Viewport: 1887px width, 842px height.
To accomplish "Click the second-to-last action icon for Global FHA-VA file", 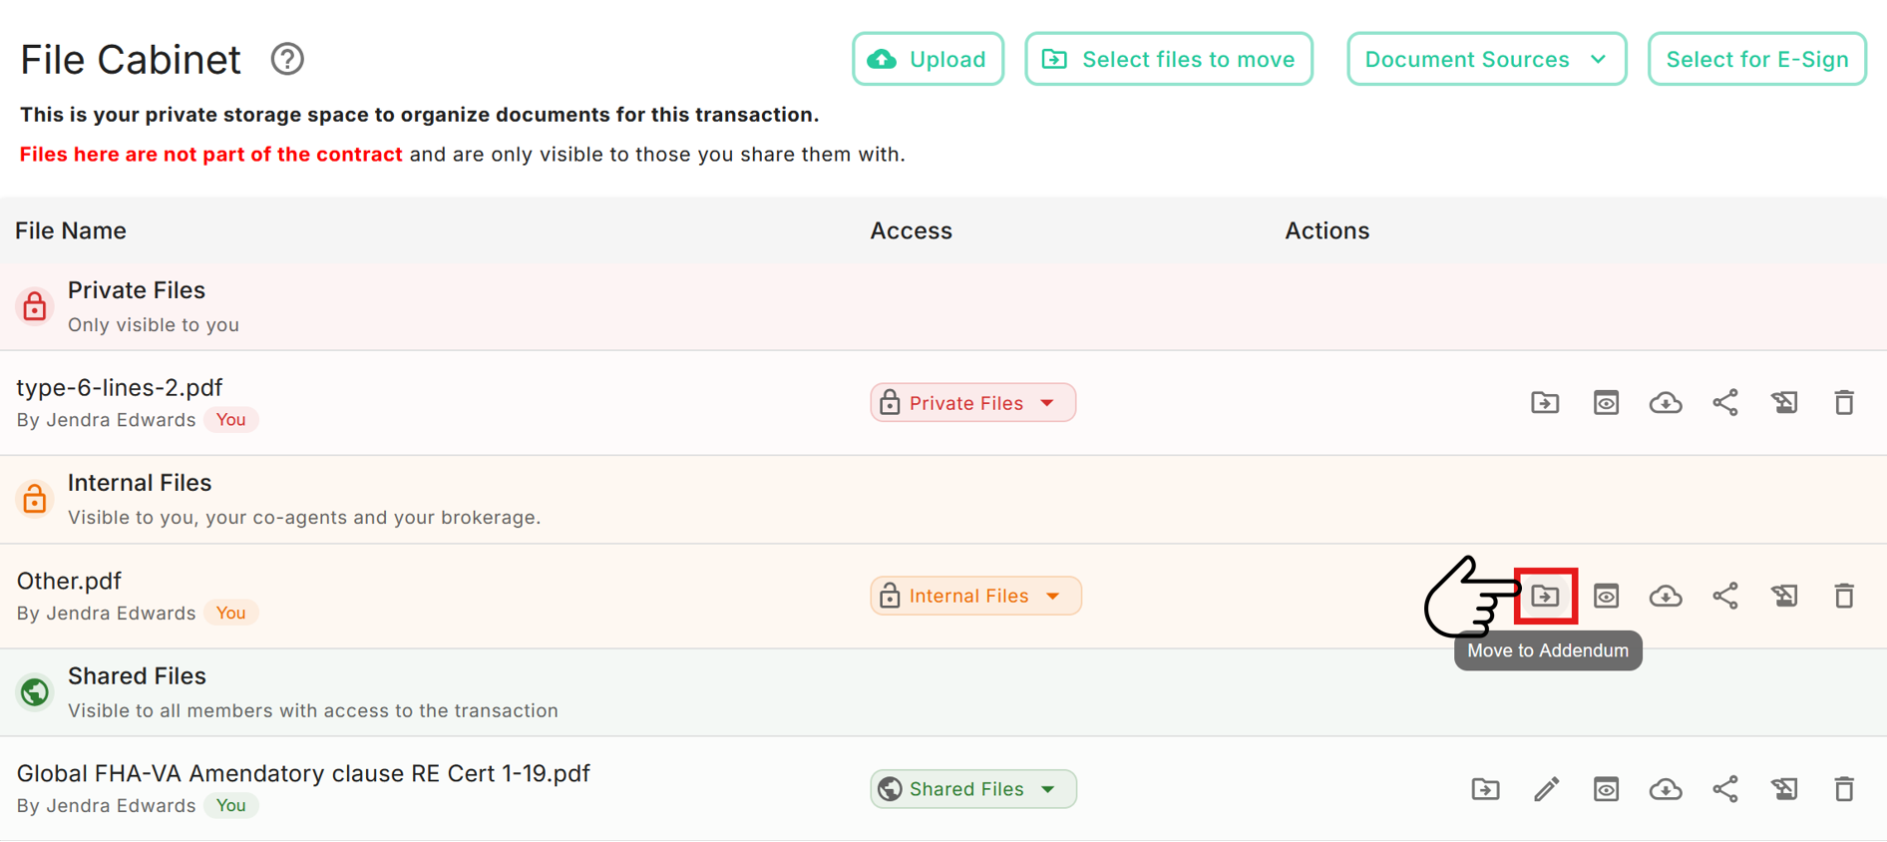I will [1784, 789].
